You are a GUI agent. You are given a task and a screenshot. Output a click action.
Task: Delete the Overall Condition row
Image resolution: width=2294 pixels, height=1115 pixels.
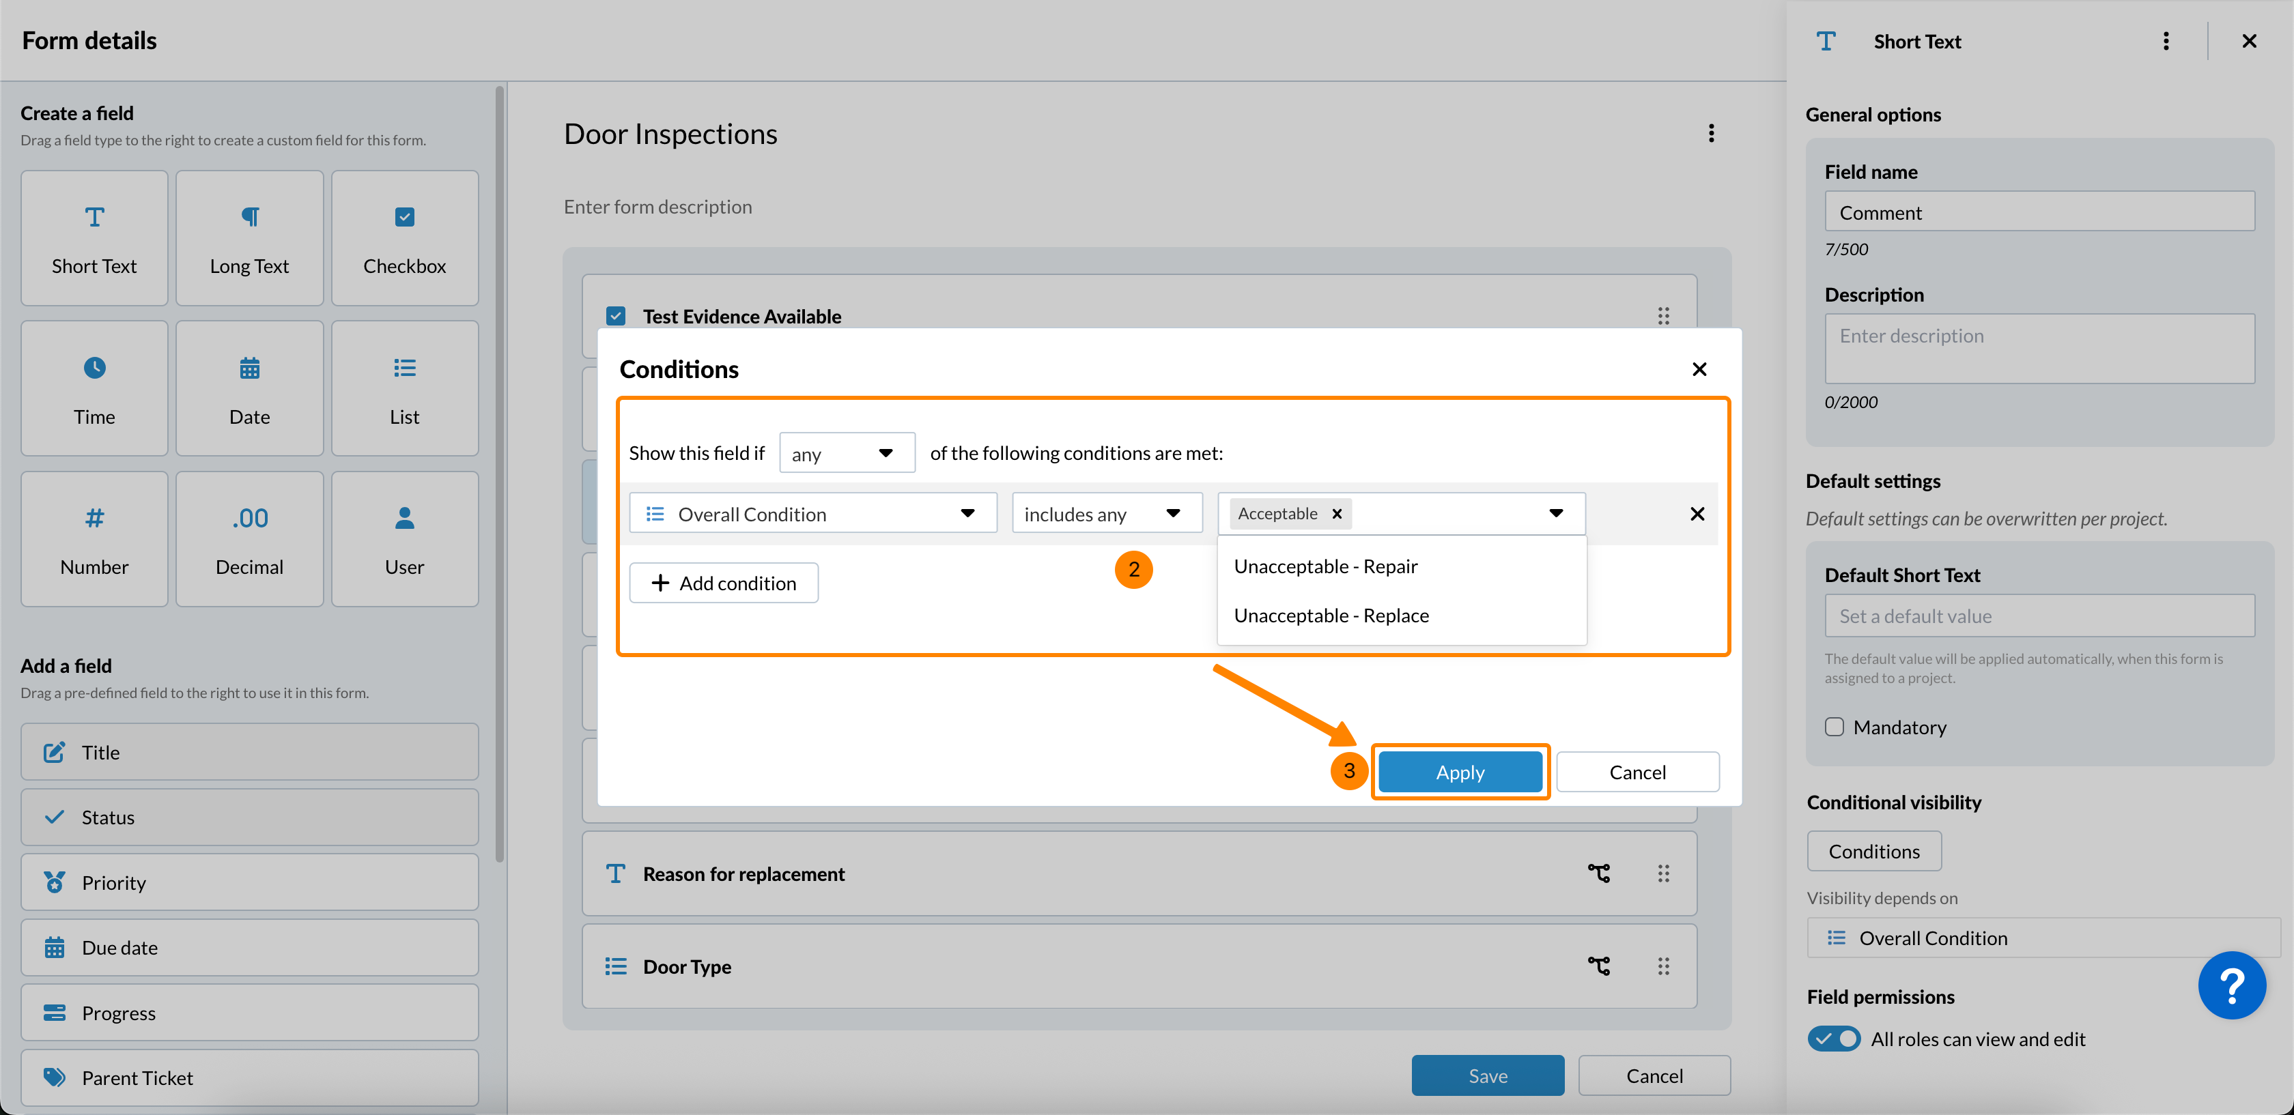[x=1697, y=513]
